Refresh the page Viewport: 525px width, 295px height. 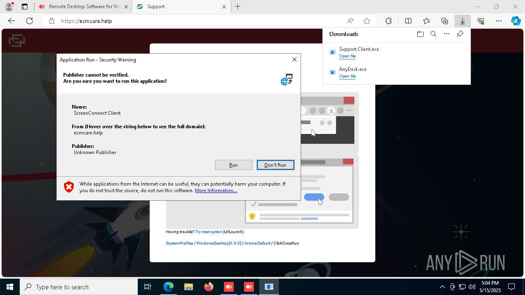30,21
